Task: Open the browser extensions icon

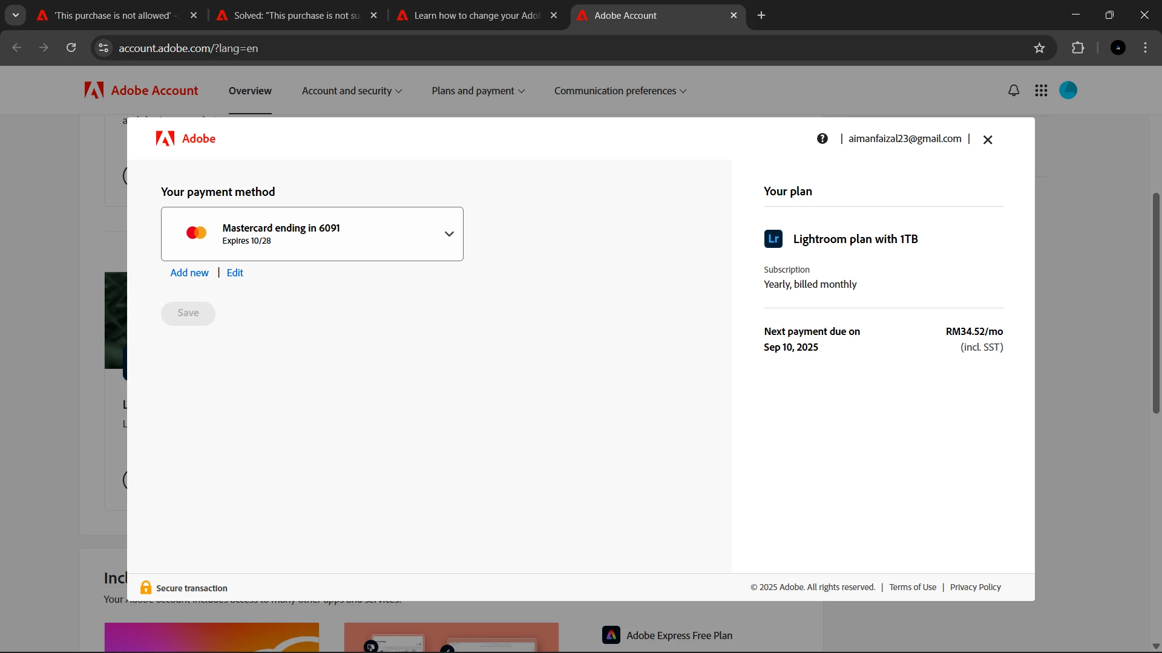Action: click(x=1078, y=48)
